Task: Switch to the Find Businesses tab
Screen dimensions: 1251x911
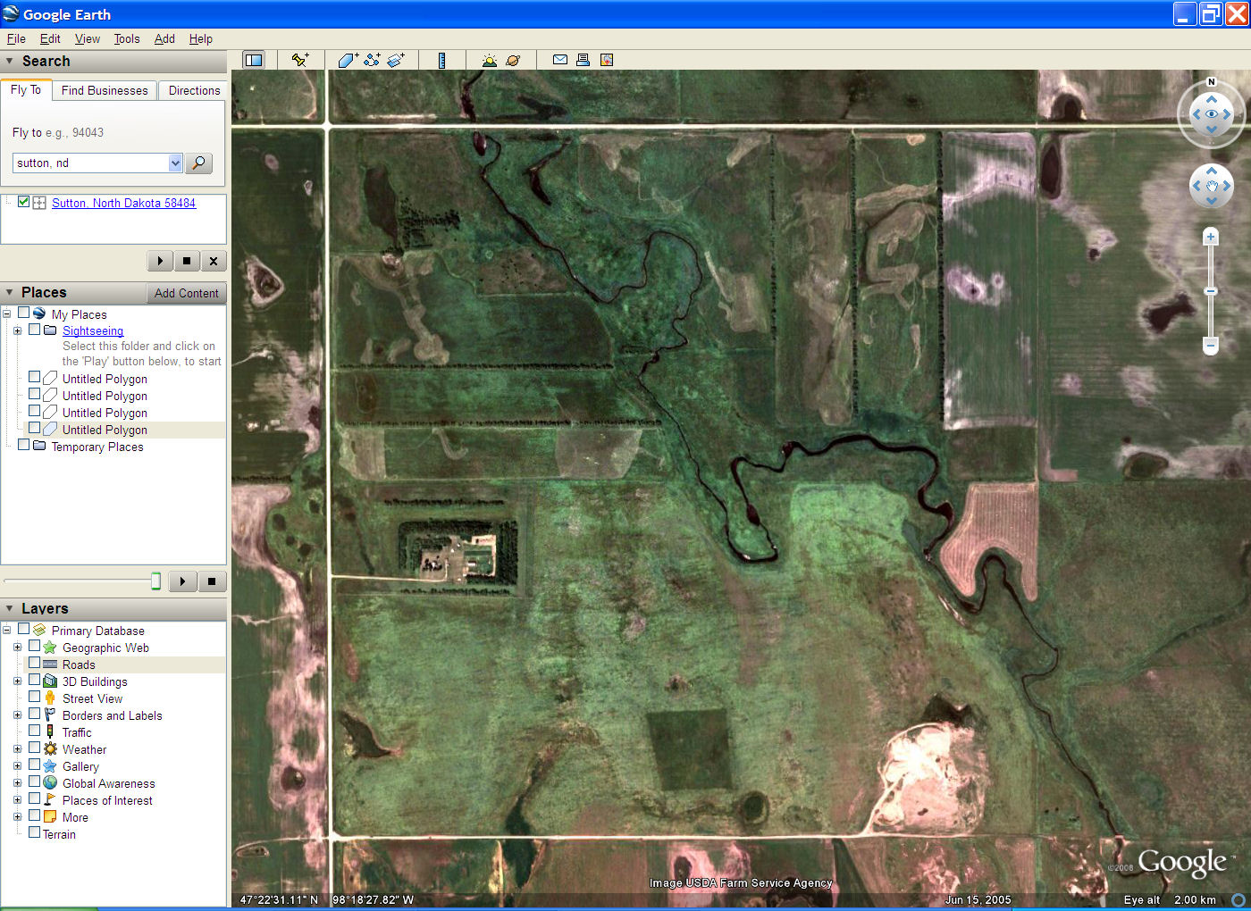Action: [x=105, y=90]
